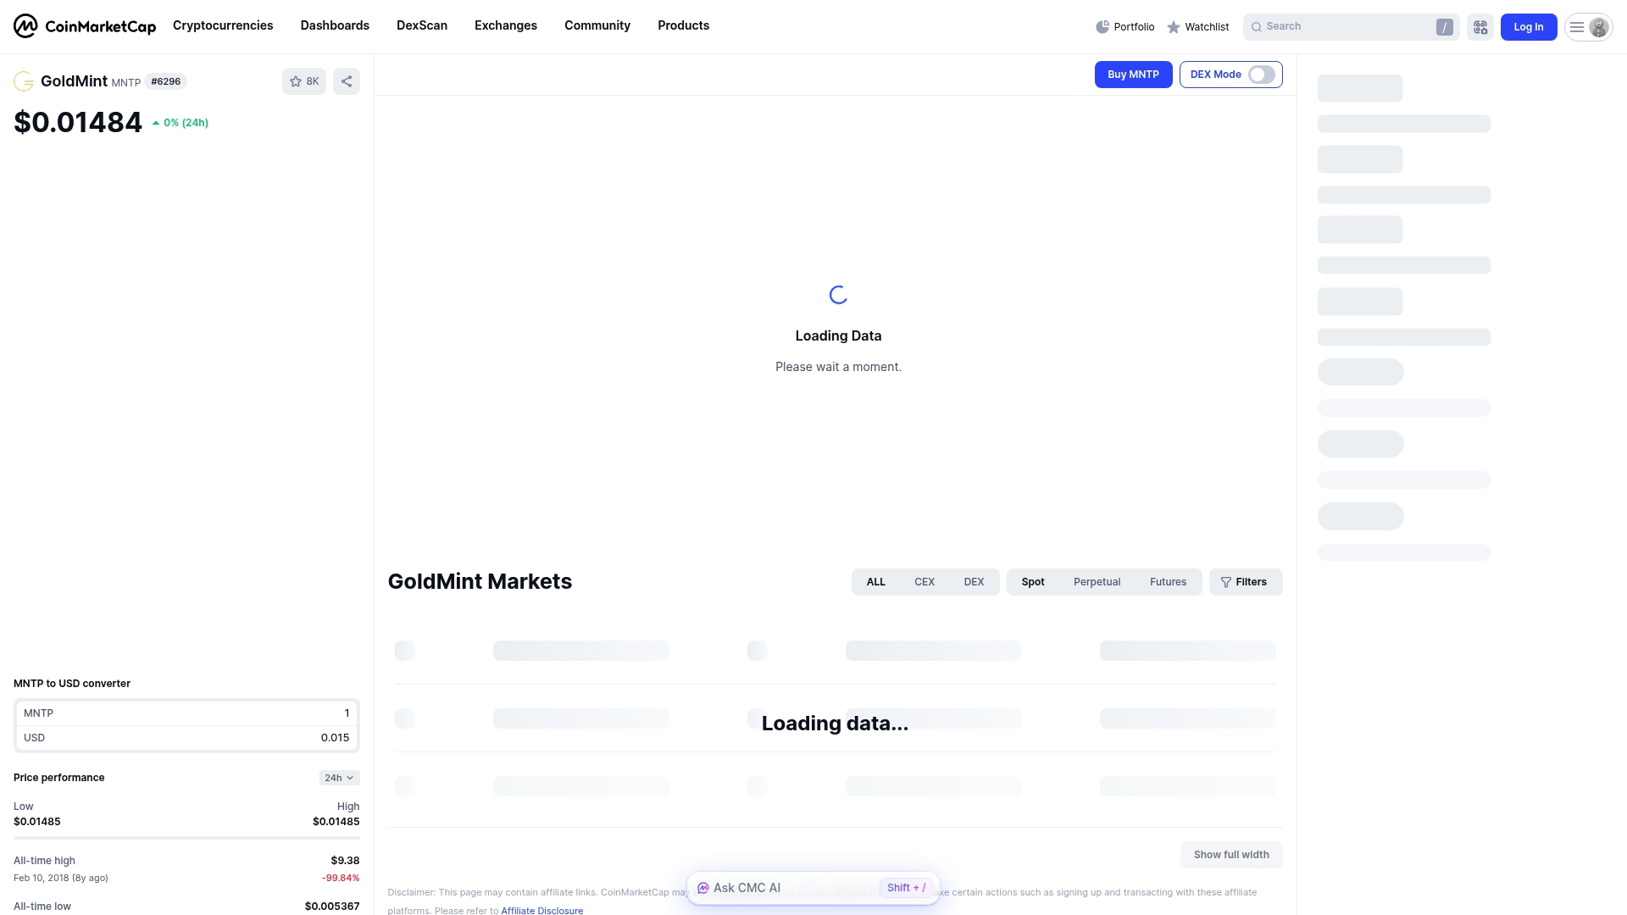Open the DexScan menu item

(x=421, y=25)
